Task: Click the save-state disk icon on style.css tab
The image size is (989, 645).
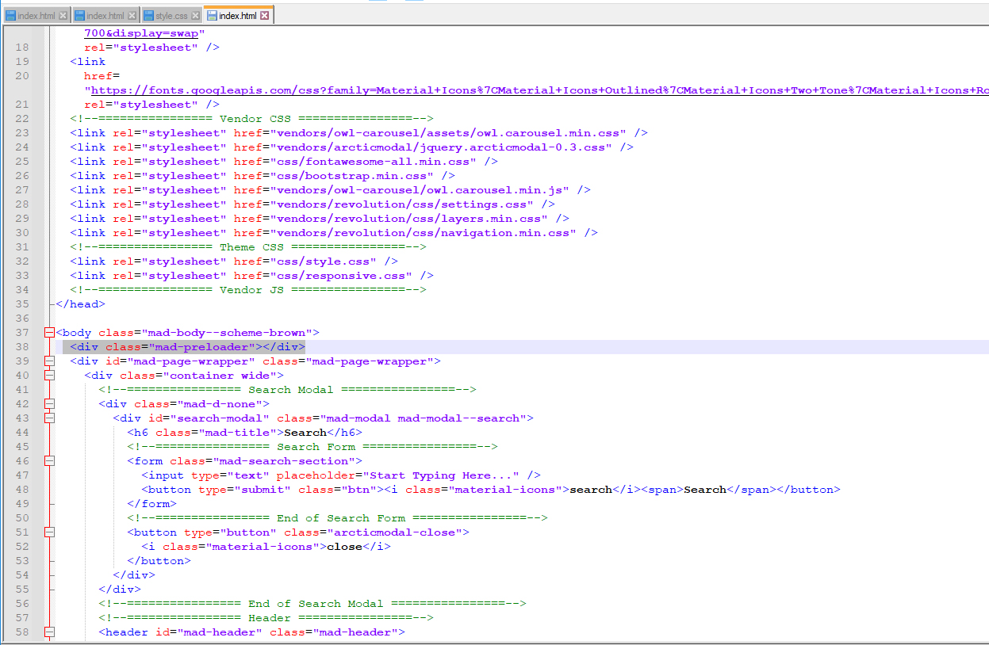Action: [x=148, y=16]
